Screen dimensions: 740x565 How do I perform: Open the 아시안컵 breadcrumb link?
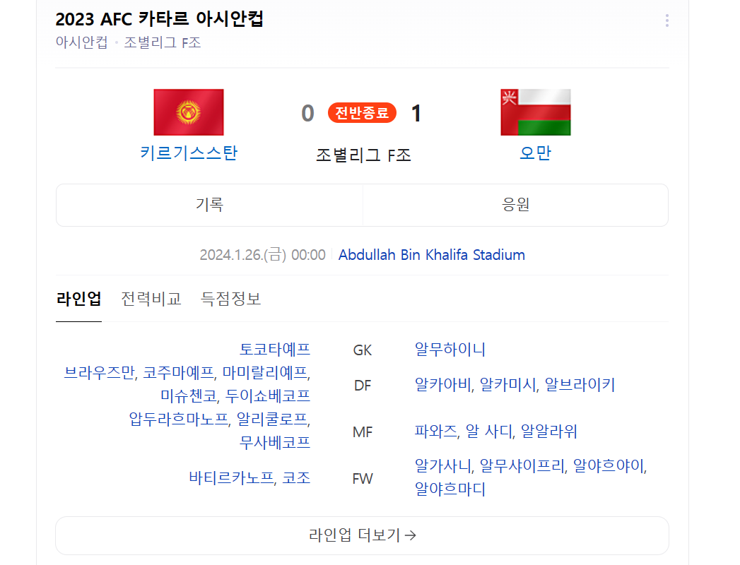click(73, 42)
